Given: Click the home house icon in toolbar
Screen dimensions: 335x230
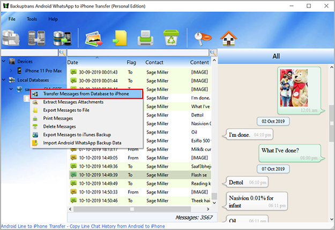Looking at the screenshot, I should click(229, 38).
